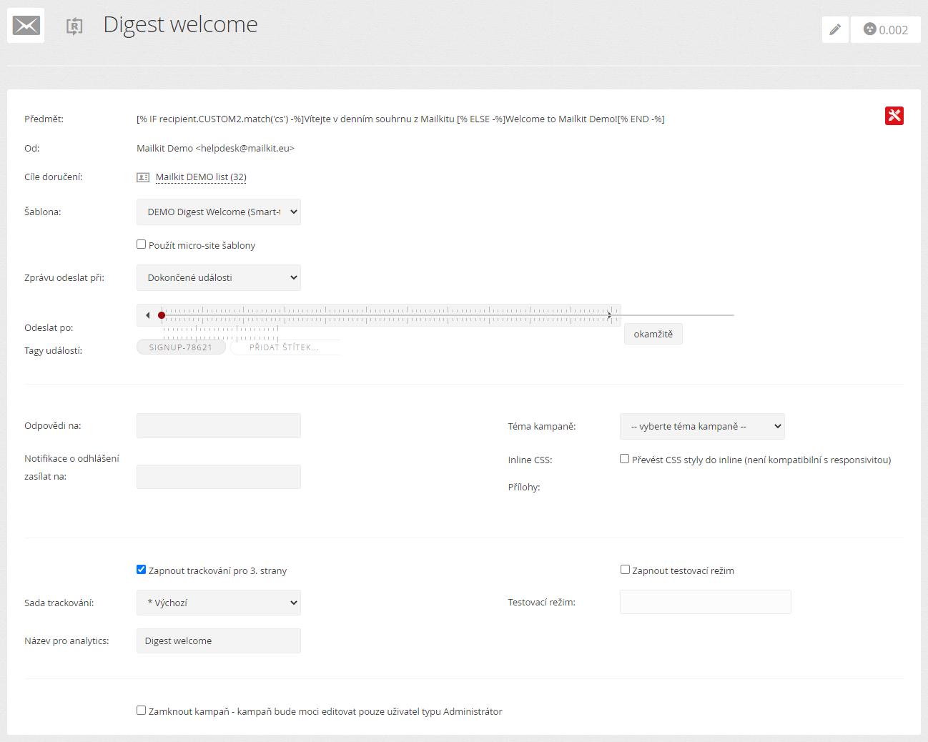Click the envelope mail icon
The width and height of the screenshot is (928, 742).
pyautogui.click(x=26, y=26)
